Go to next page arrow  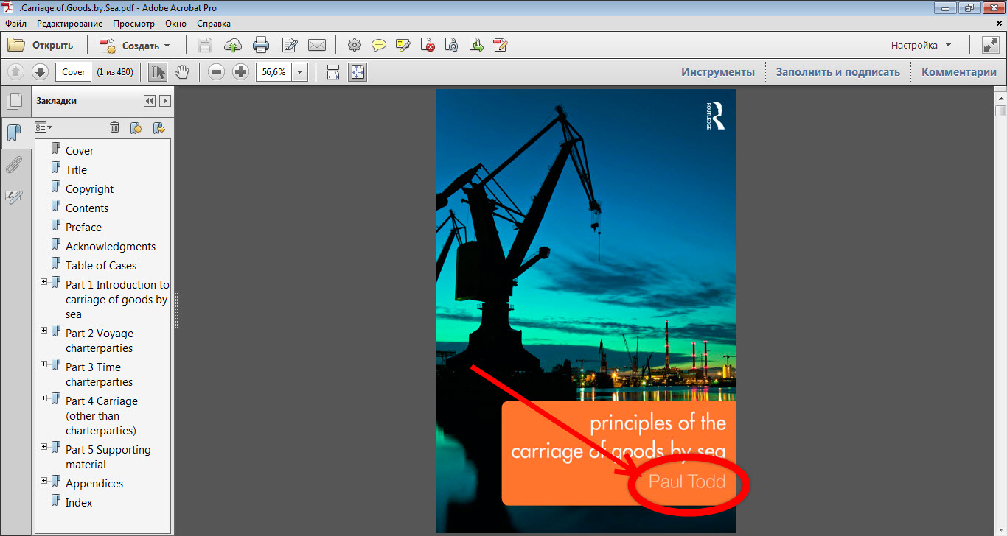click(40, 72)
